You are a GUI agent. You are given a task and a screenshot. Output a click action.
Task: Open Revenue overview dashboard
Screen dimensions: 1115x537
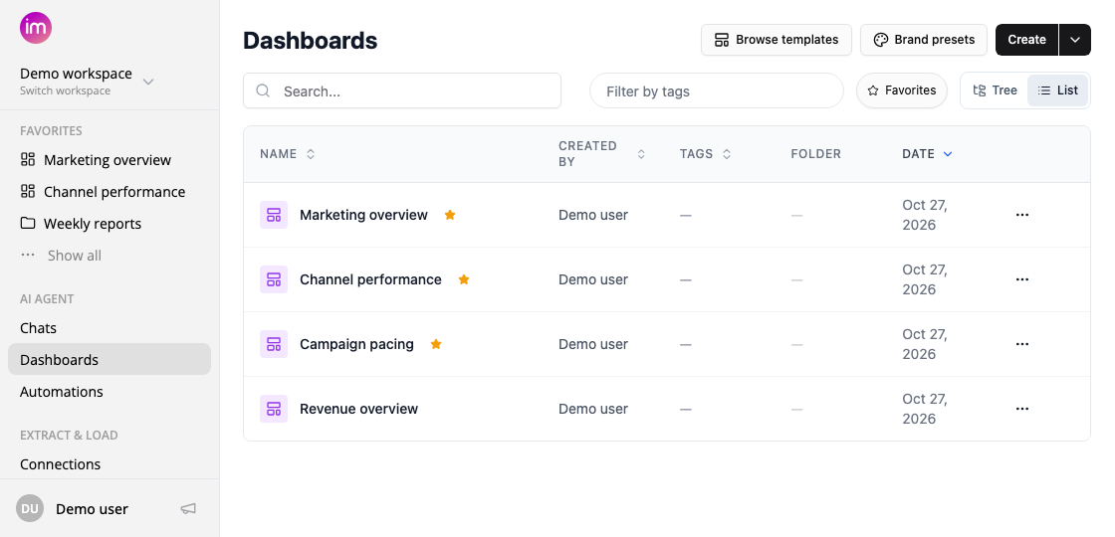[x=358, y=409]
